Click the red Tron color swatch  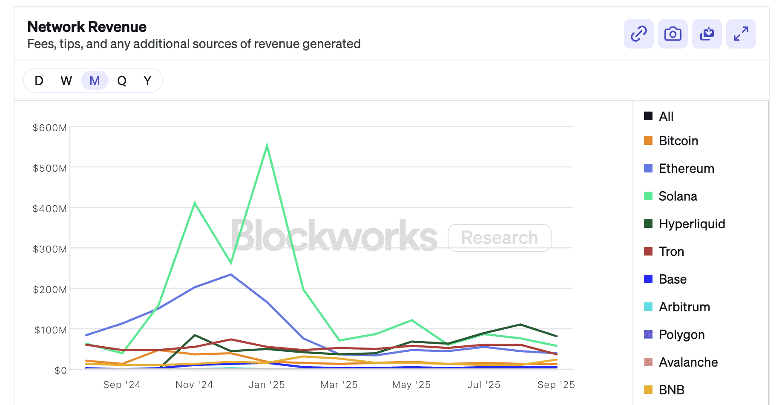pos(648,251)
